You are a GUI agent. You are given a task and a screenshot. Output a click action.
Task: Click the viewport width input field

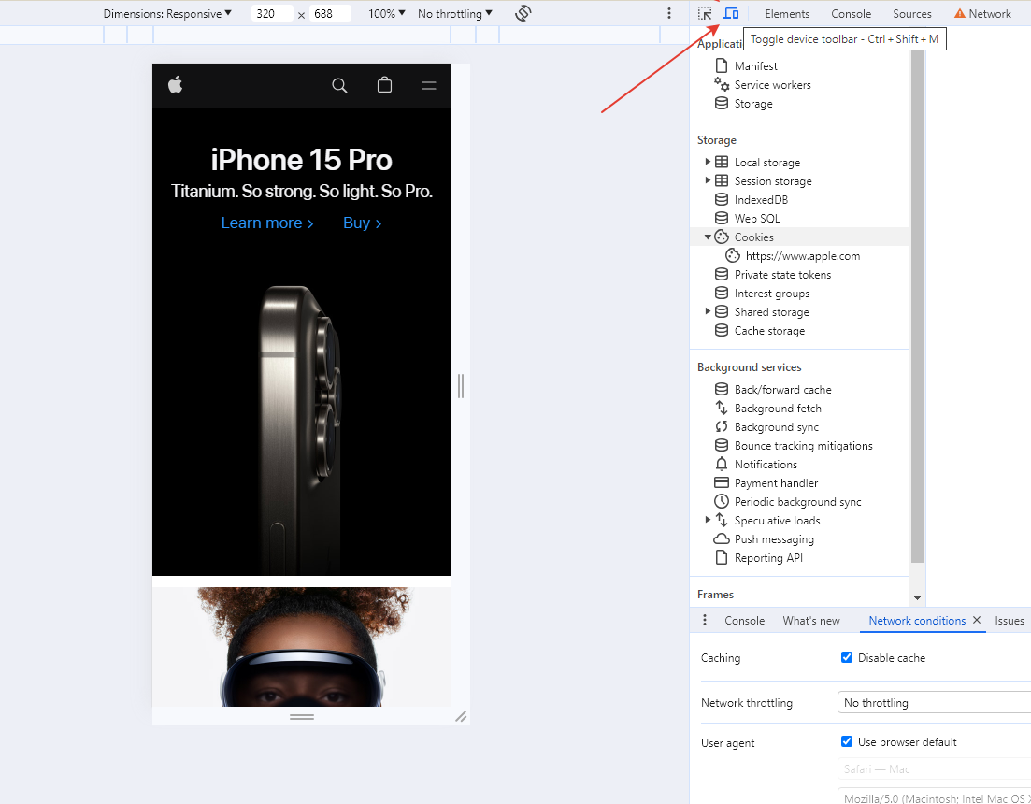(x=272, y=14)
